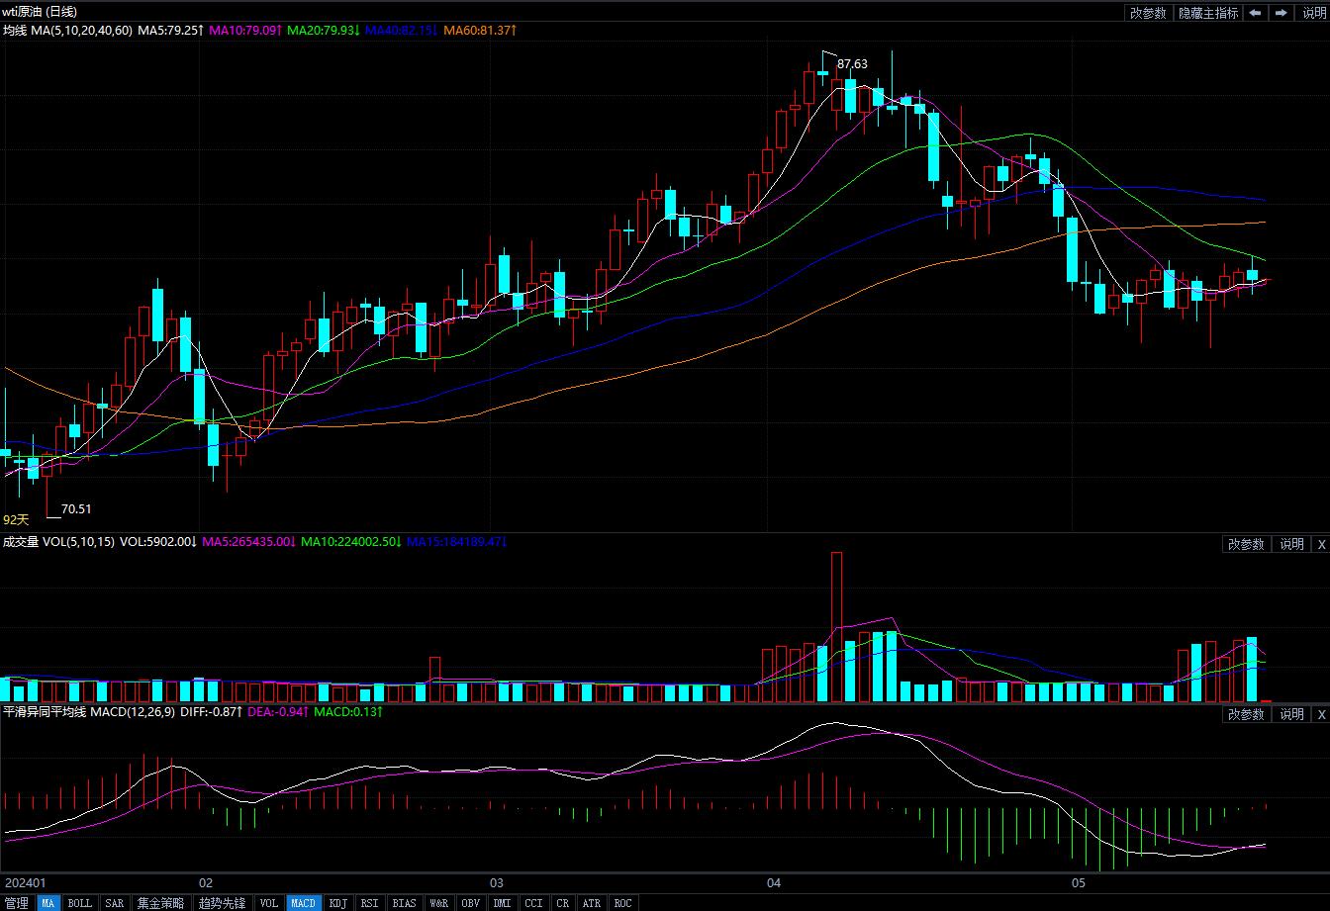Screen dimensions: 1330x911
Task: Click the 202401 date axis label
Action: [x=26, y=882]
